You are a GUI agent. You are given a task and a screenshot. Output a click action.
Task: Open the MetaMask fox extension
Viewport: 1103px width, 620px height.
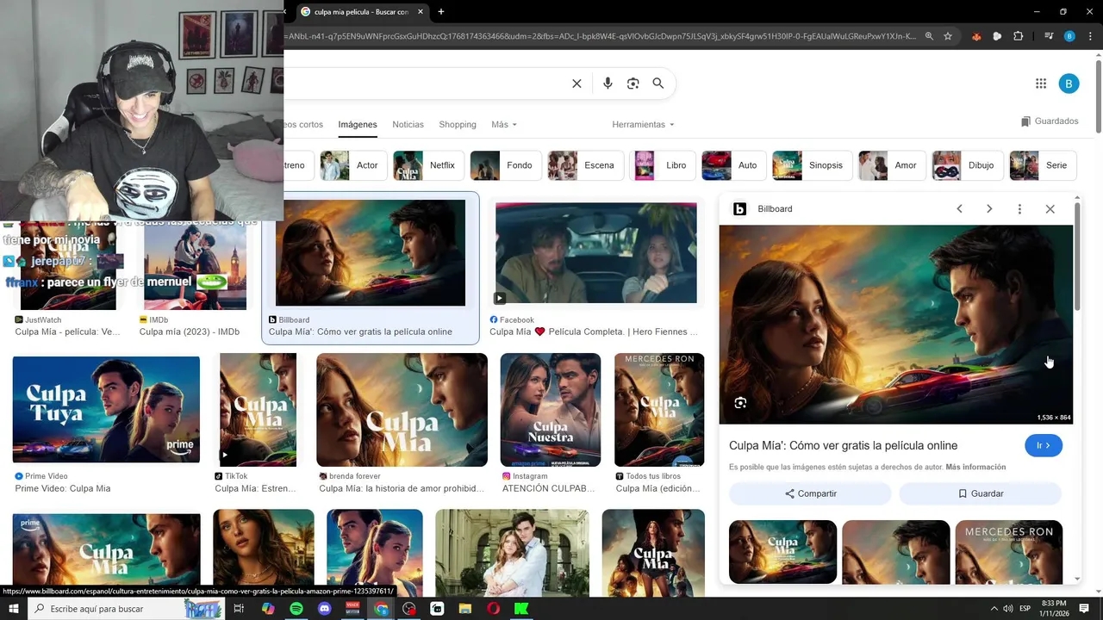click(x=976, y=36)
